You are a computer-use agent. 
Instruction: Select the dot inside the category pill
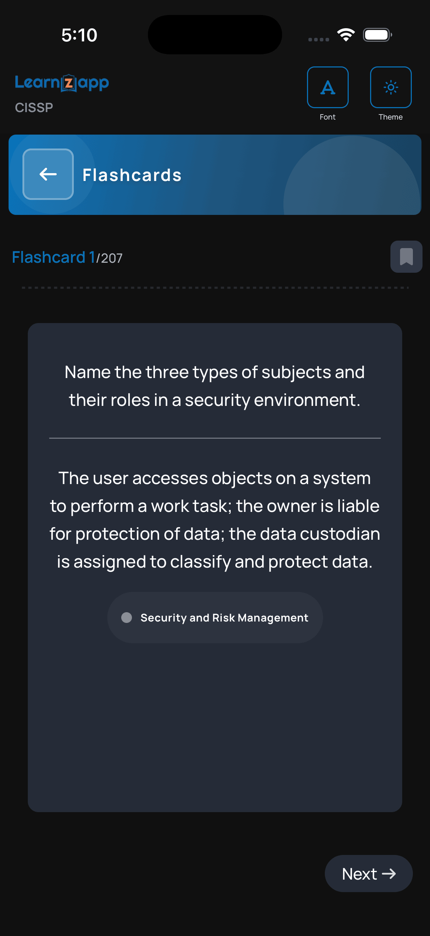tap(127, 618)
